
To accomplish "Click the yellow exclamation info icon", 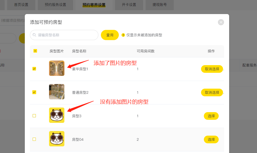I will (123, 35).
